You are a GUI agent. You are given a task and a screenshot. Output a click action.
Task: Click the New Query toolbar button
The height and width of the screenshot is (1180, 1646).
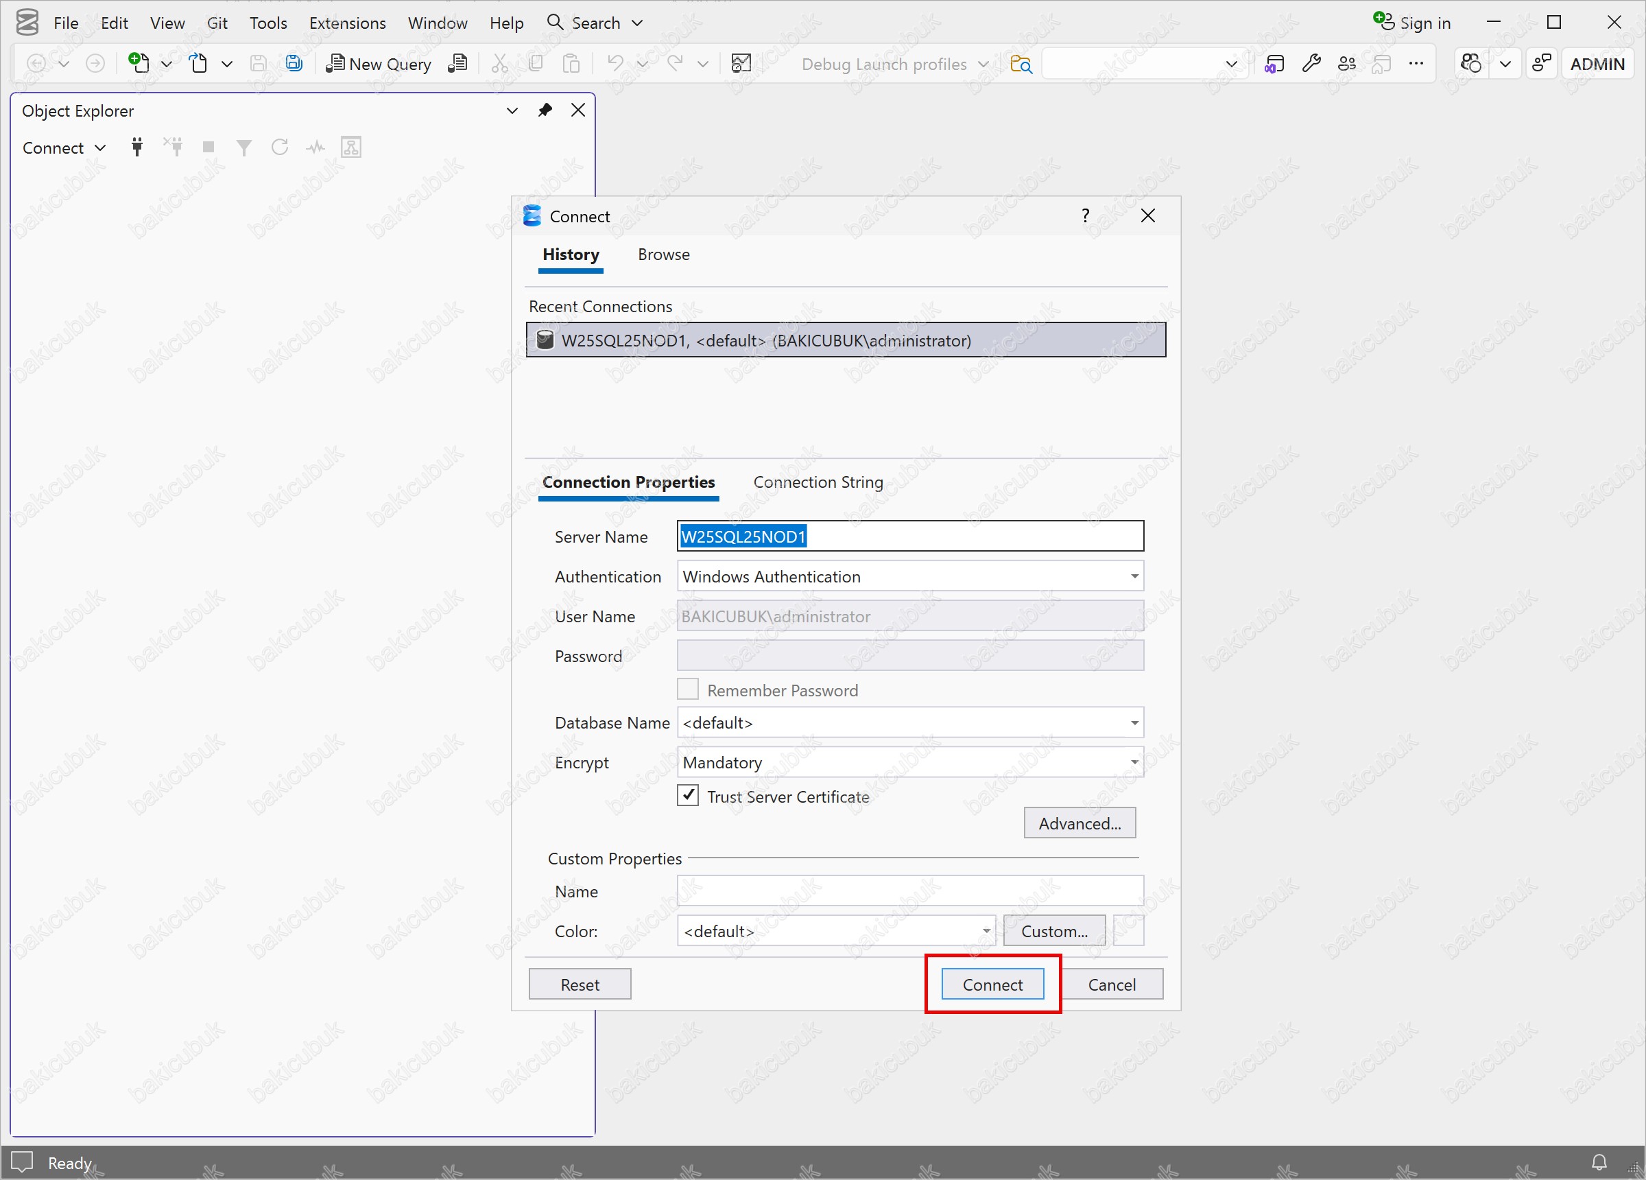click(x=379, y=64)
